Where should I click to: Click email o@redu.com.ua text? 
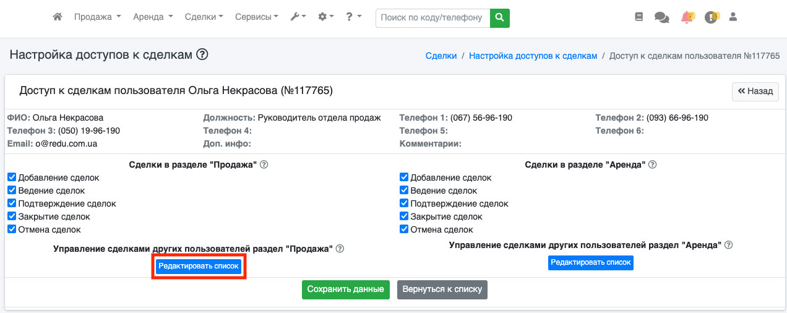pyautogui.click(x=66, y=144)
